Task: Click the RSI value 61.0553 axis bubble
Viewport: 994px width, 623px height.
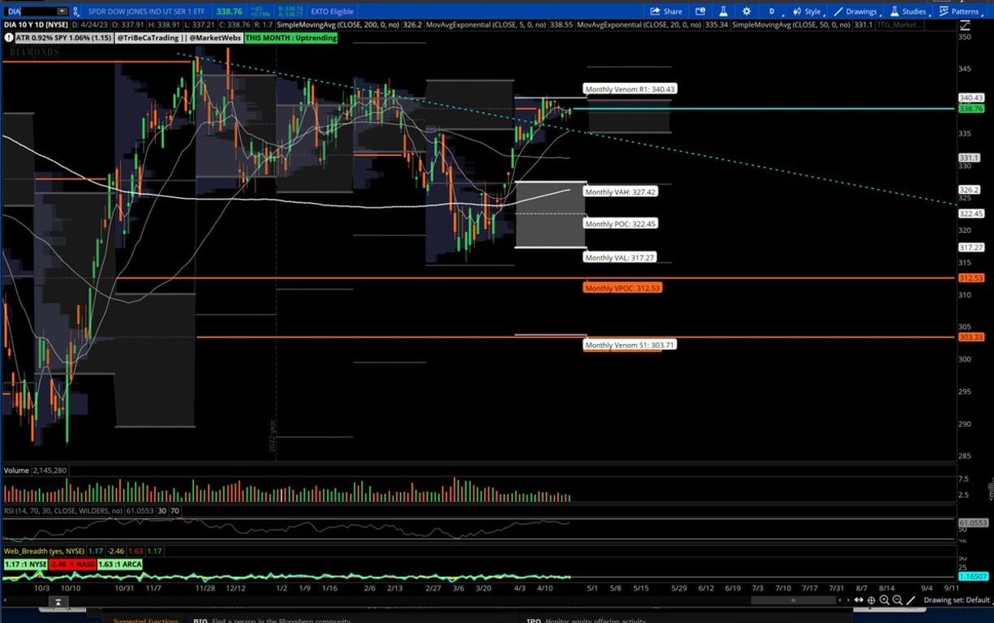Action: (x=971, y=523)
